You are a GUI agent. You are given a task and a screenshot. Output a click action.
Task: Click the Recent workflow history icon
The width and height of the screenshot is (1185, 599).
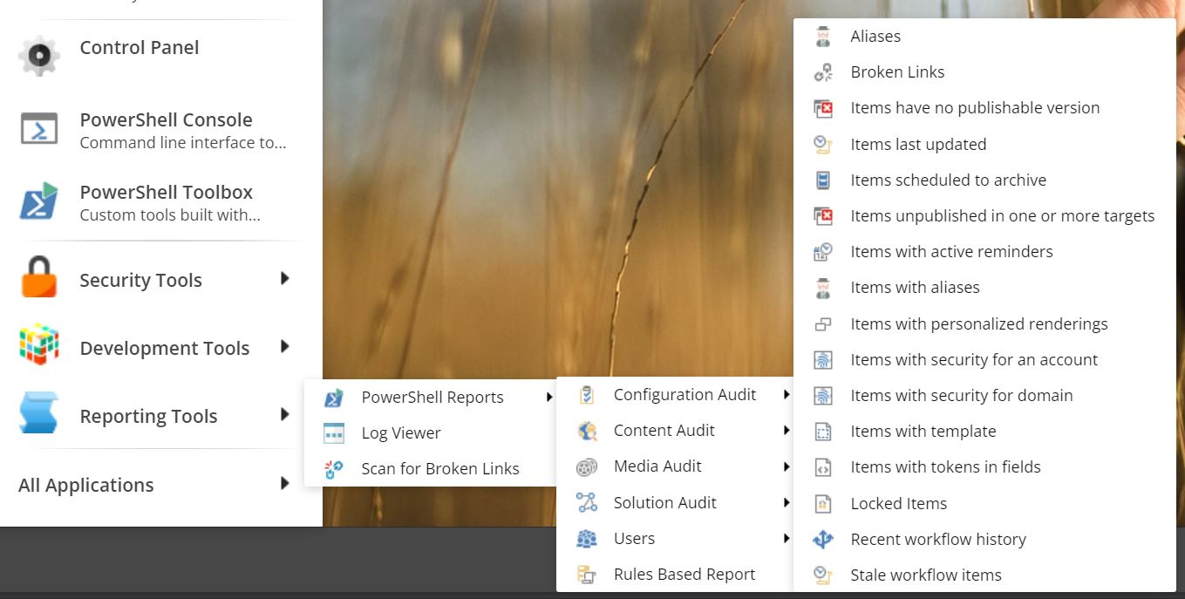coord(823,540)
